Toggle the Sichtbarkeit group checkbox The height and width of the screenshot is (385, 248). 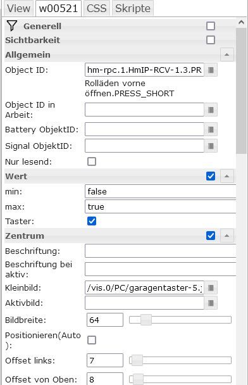(x=211, y=40)
